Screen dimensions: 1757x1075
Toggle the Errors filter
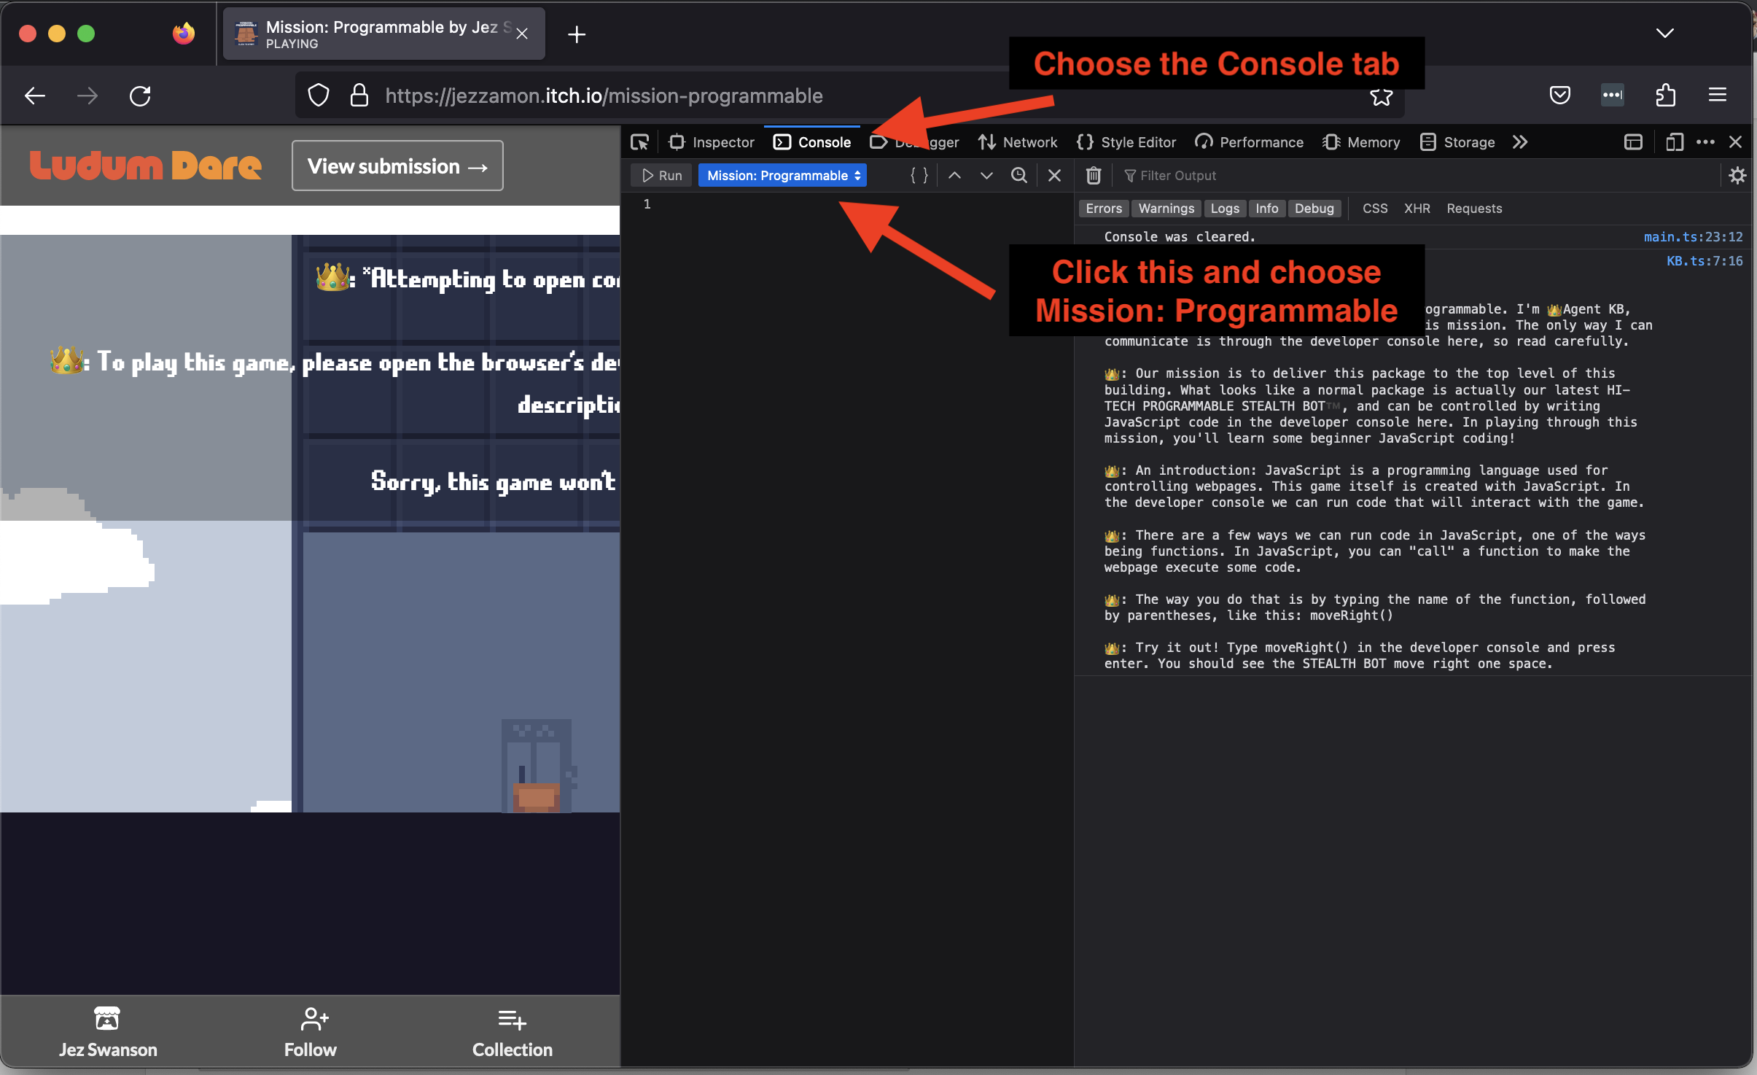pos(1104,209)
